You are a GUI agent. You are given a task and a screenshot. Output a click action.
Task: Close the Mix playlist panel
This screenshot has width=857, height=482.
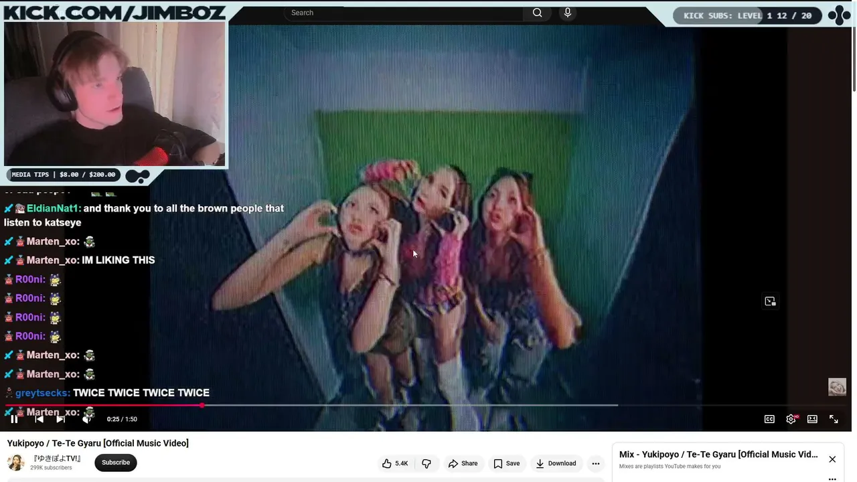pyautogui.click(x=832, y=459)
